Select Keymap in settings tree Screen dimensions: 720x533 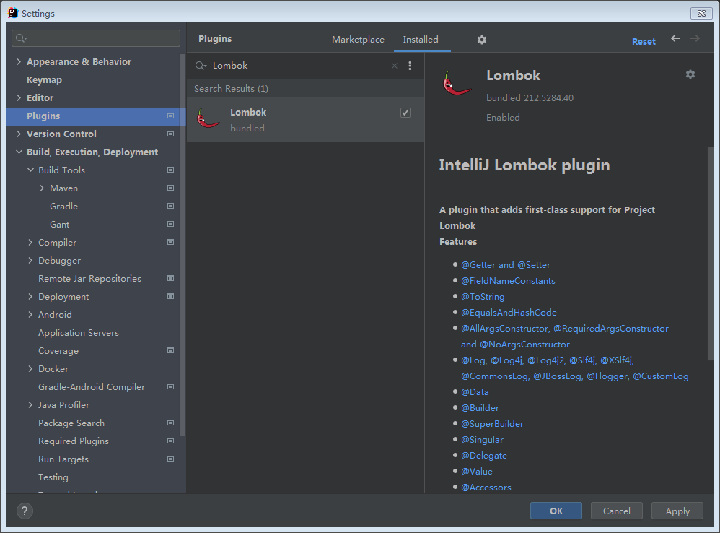coord(44,79)
